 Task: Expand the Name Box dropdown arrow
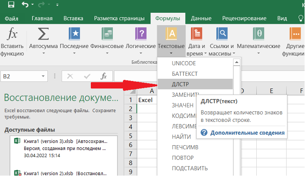tap(43, 76)
